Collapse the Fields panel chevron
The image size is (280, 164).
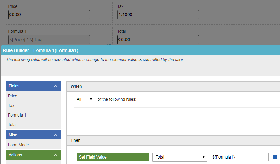[x=56, y=86]
